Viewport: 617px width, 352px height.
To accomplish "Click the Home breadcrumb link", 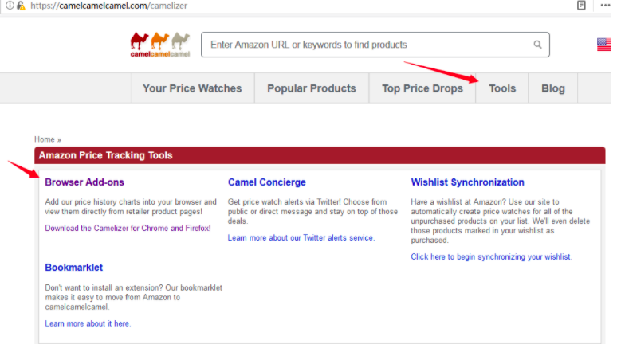I will tap(45, 139).
